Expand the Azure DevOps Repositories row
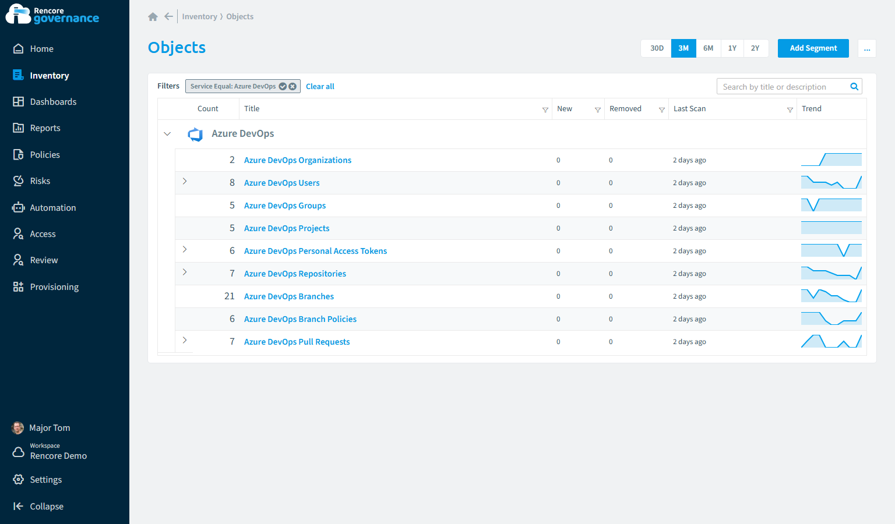Viewport: 895px width, 524px height. (185, 272)
